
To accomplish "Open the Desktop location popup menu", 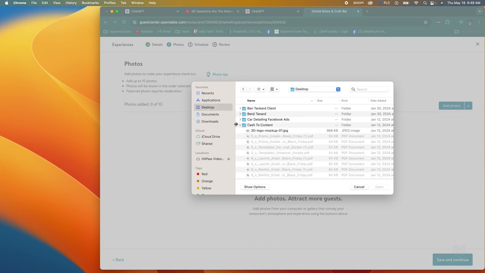I will tap(315, 89).
